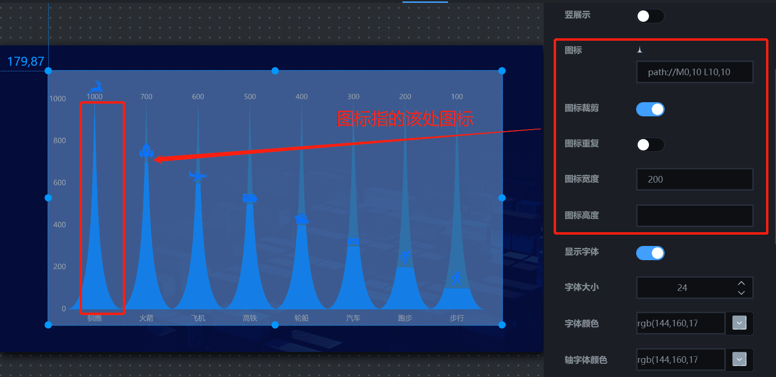Screen dimensions: 776x377
Task: Click the 显示字体 setting label
Action: tap(582, 252)
